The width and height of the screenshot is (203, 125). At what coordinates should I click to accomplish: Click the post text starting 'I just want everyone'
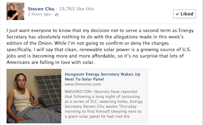(100, 46)
